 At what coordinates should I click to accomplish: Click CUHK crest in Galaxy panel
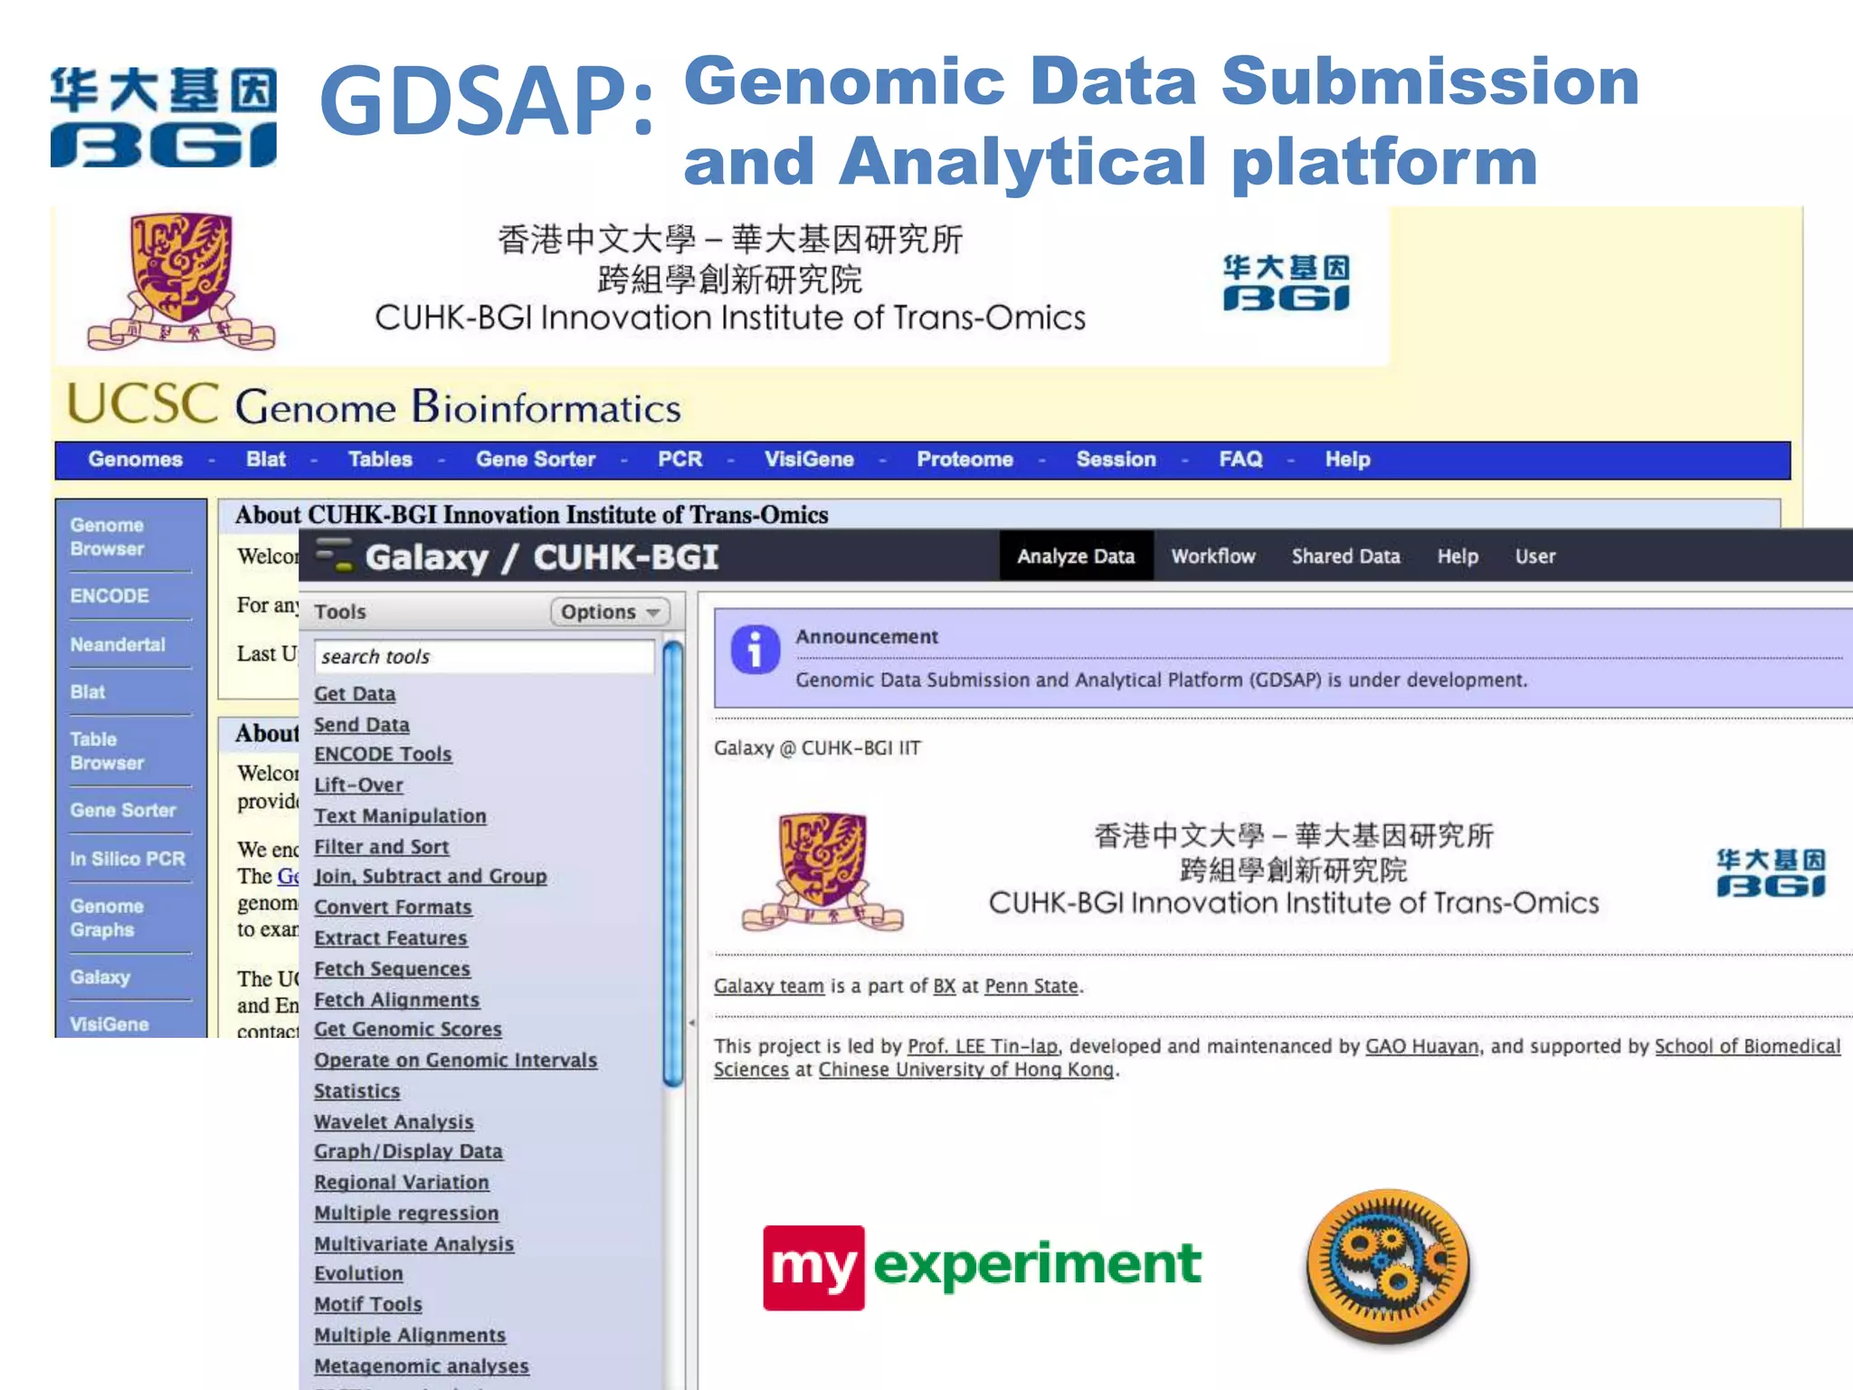click(x=822, y=871)
